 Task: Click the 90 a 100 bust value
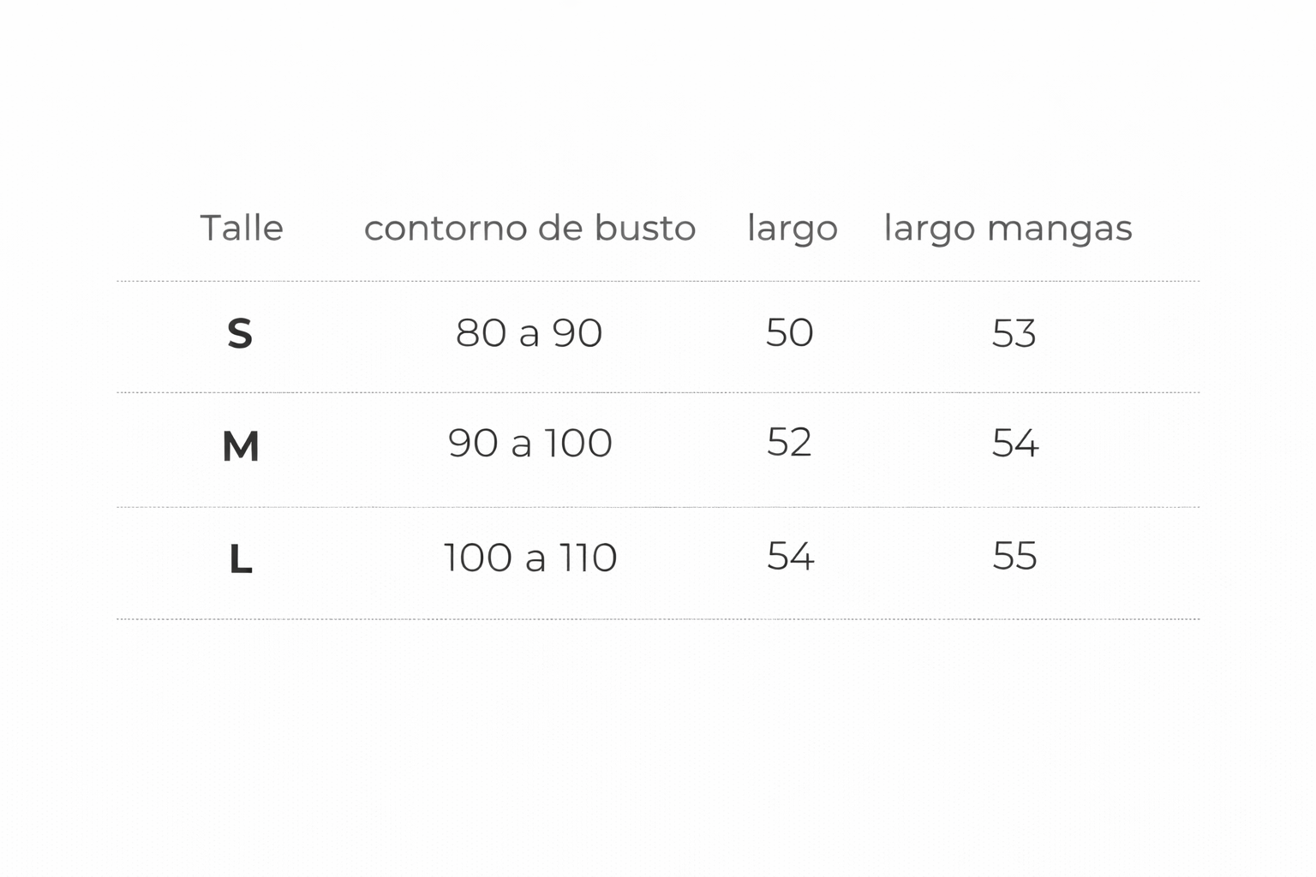coord(530,444)
